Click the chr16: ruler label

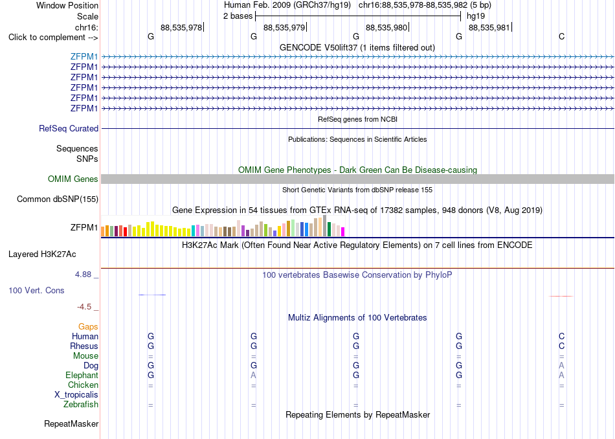(86, 27)
